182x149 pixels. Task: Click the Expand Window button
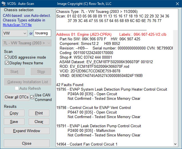(x=27, y=131)
